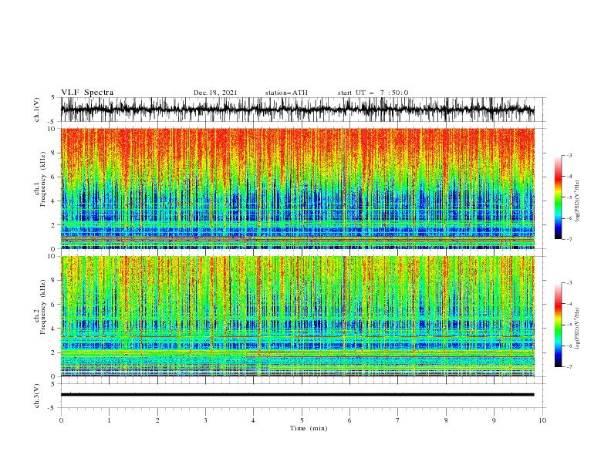
Task: Click the "6" tick on Time axis
Action: (x=349, y=420)
